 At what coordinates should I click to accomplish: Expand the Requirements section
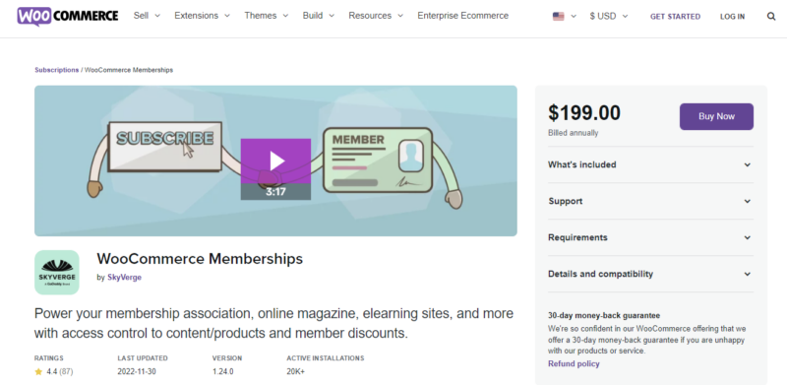pyautogui.click(x=650, y=237)
